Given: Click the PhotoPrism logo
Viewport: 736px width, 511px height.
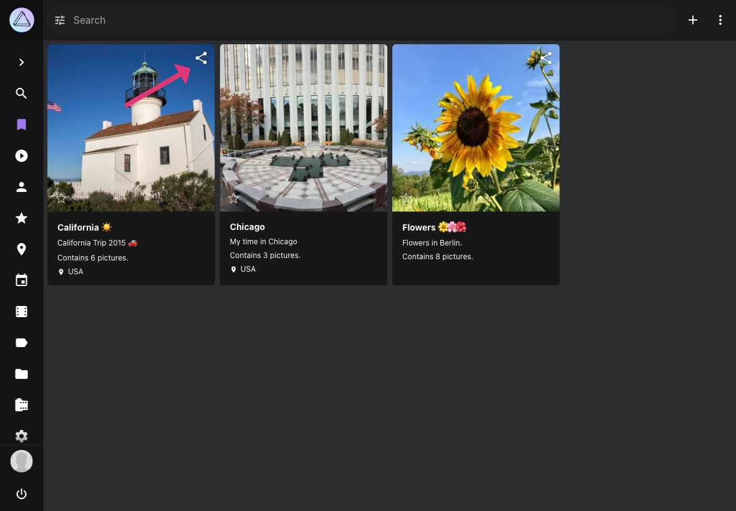Looking at the screenshot, I should pyautogui.click(x=21, y=19).
